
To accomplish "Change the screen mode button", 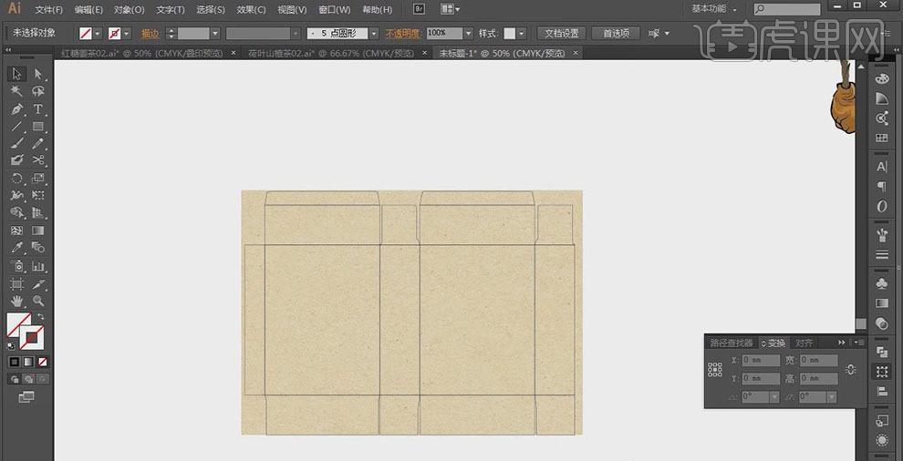I will [x=26, y=396].
